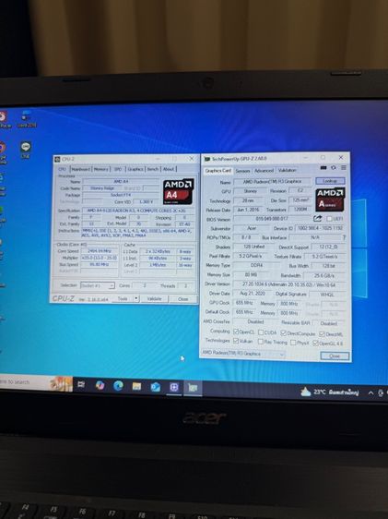This screenshot has height=519, width=388.
Task: Open the Socket #1 selection dropdown in CPU-Z
Action: [x=98, y=285]
